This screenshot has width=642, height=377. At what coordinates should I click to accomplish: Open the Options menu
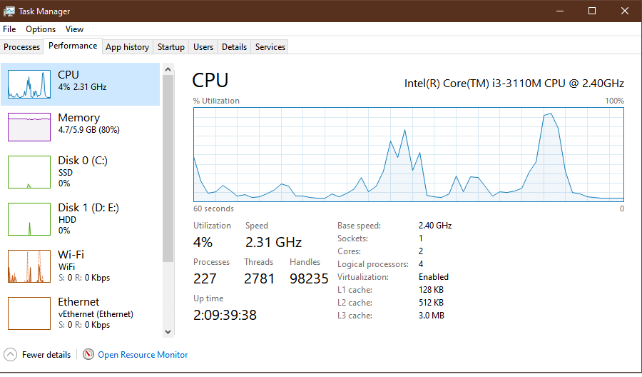click(41, 29)
